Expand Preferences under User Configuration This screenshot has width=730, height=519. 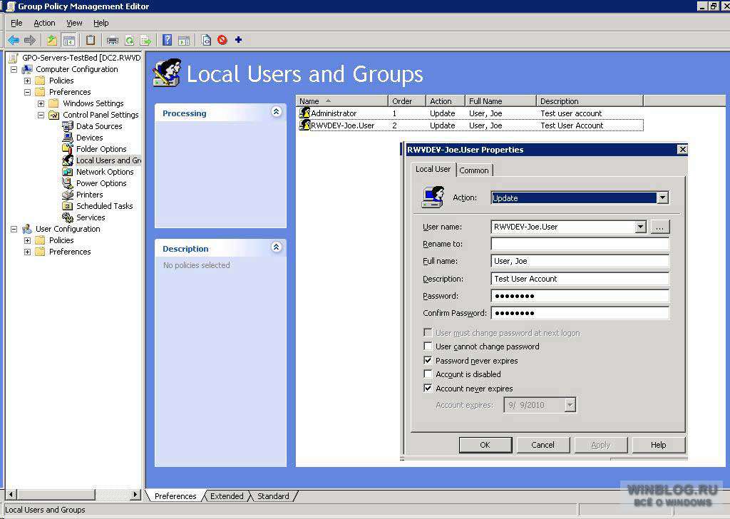click(28, 252)
